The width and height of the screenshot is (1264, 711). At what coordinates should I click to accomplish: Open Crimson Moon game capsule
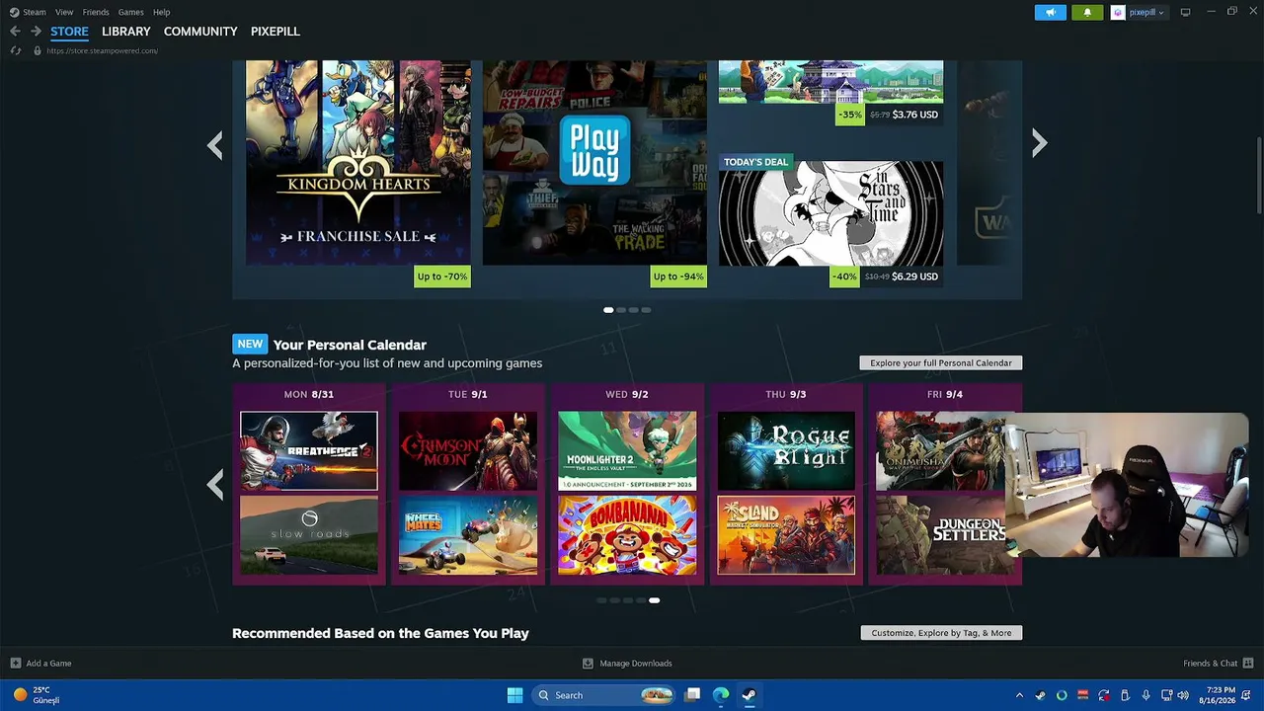[468, 451]
